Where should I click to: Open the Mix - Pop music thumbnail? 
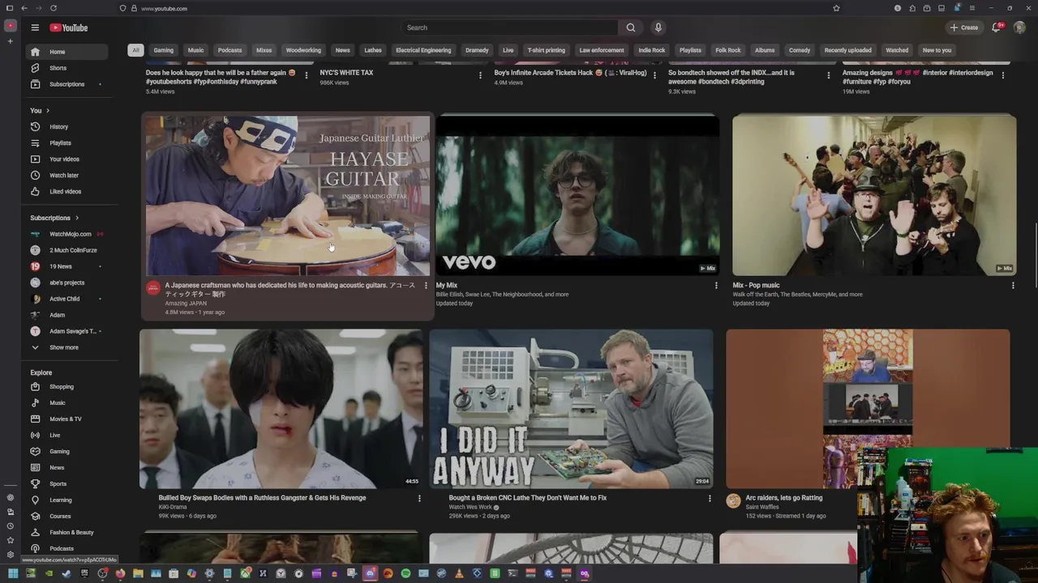874,196
